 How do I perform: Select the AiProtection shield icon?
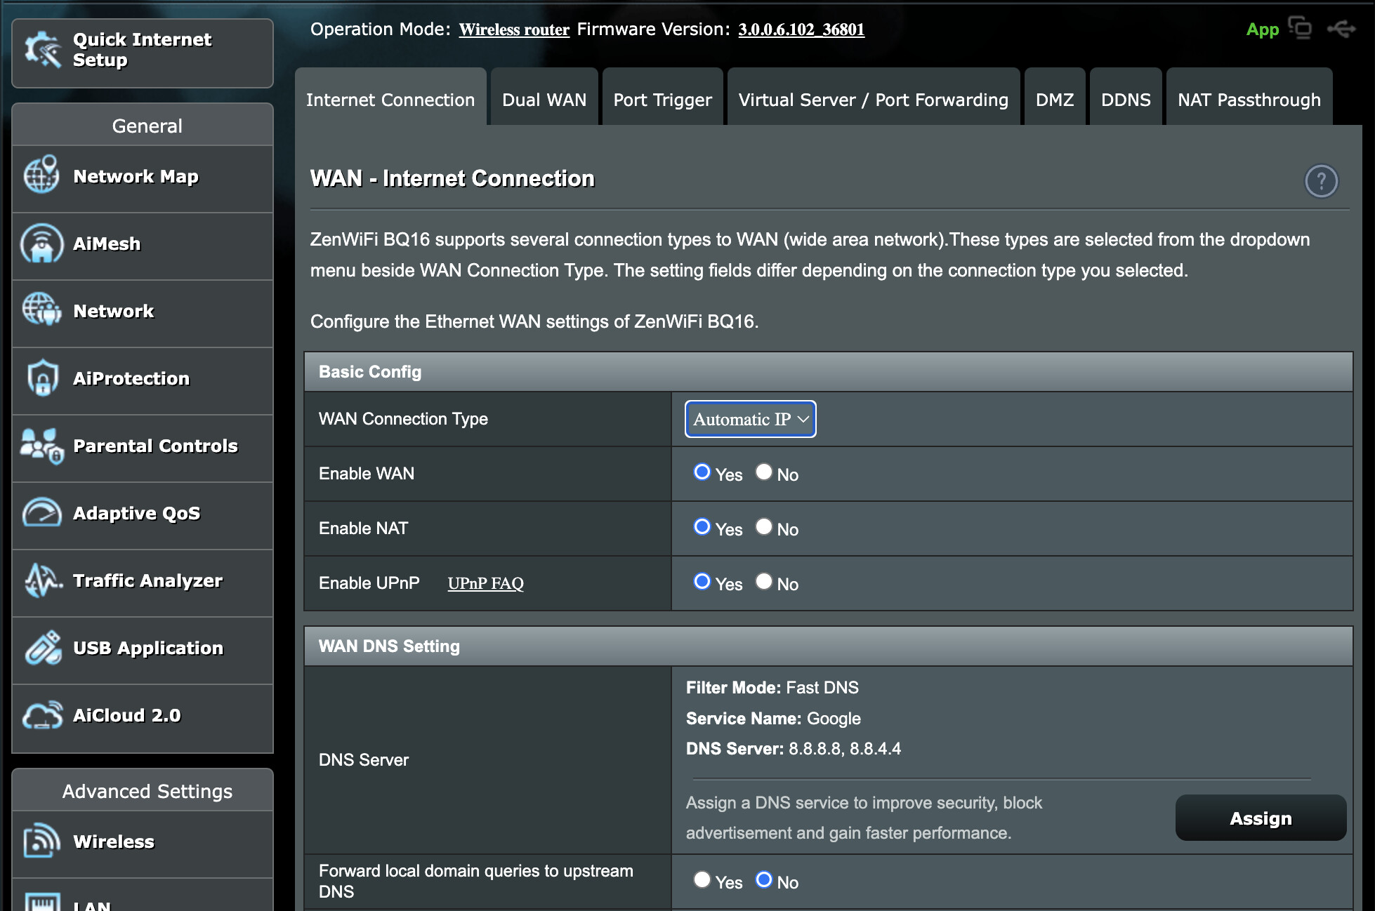point(42,378)
